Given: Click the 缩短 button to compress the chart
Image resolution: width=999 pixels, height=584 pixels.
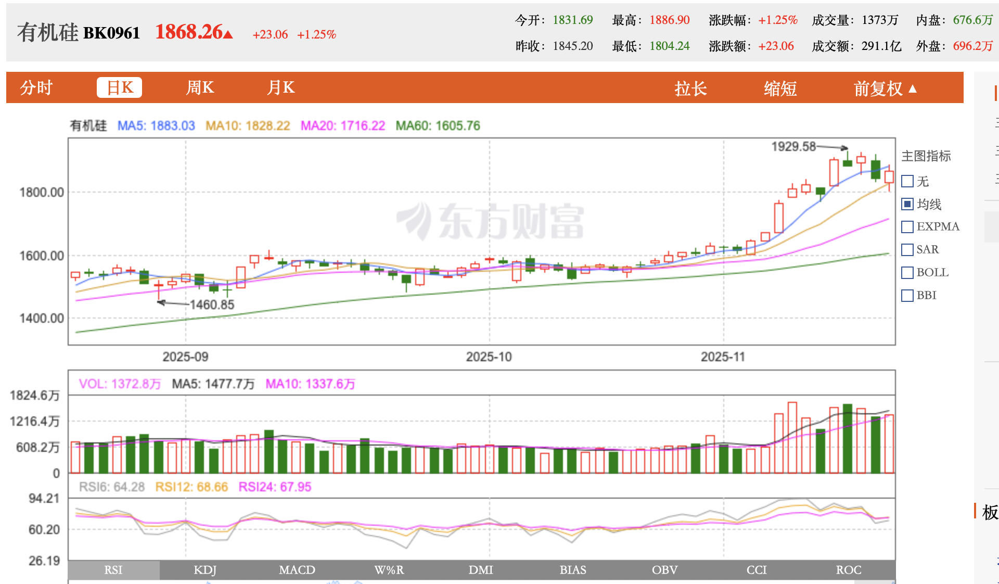Looking at the screenshot, I should (780, 88).
